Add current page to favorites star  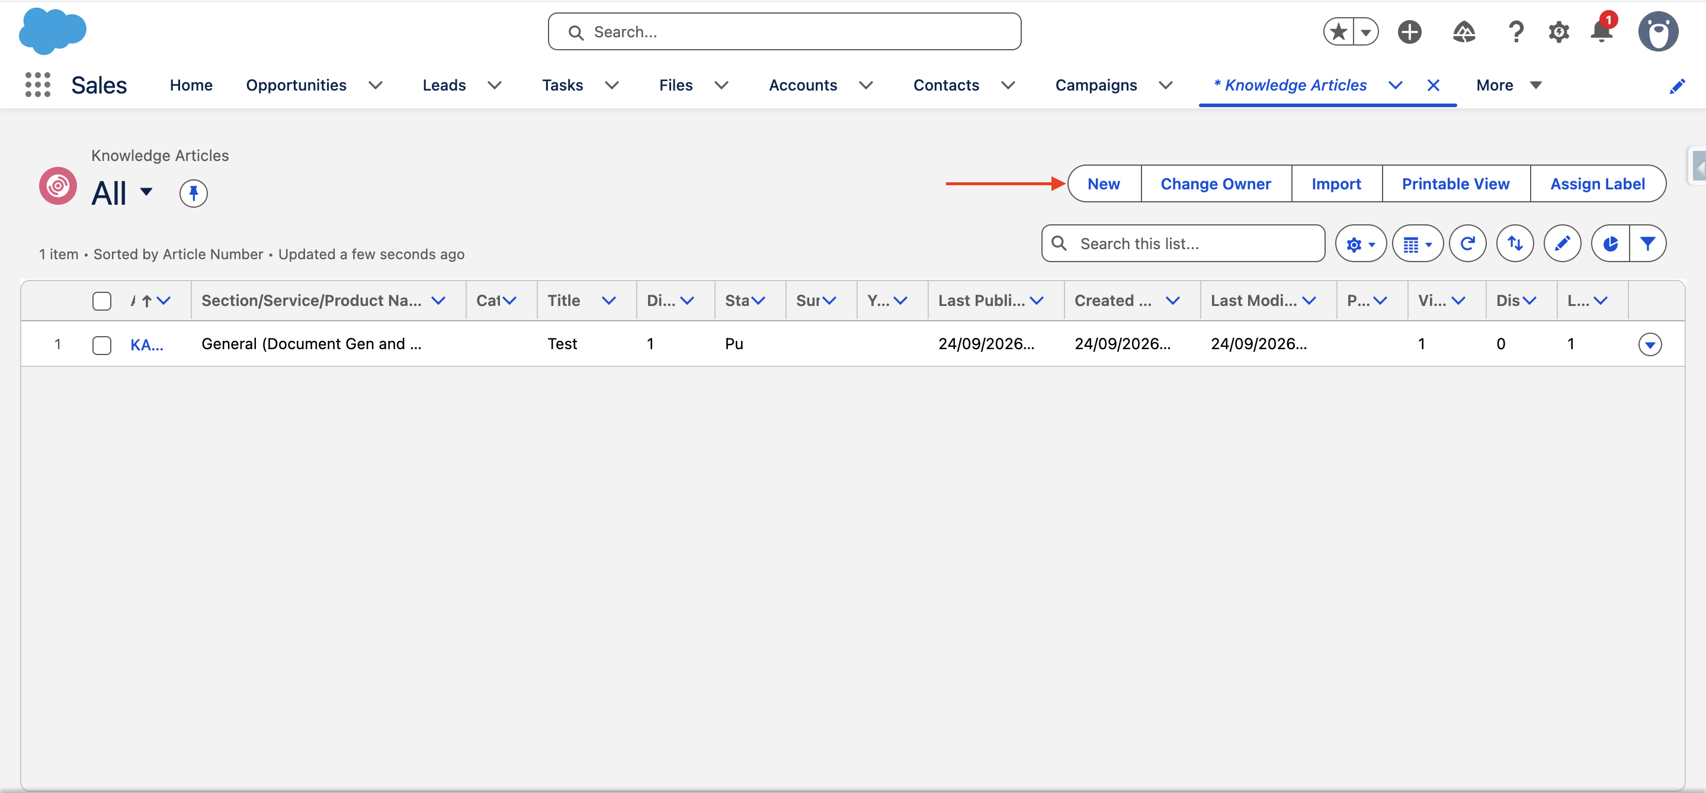[x=1339, y=32]
